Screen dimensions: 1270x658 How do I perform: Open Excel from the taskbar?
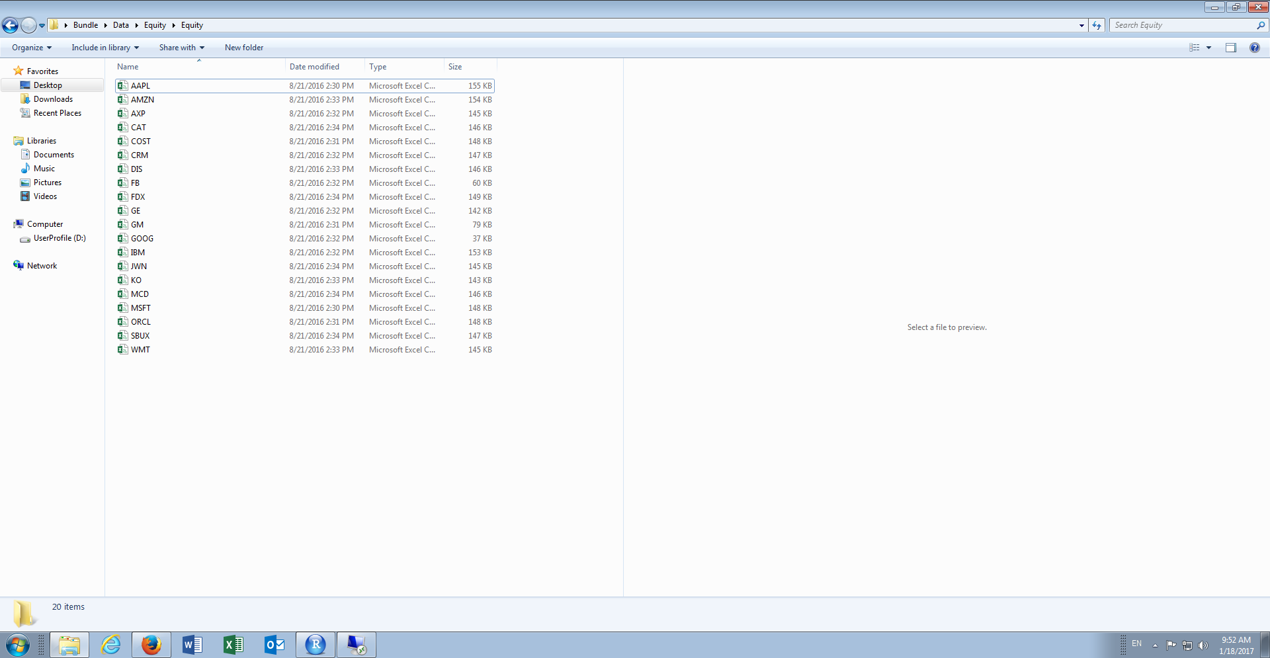coord(233,645)
